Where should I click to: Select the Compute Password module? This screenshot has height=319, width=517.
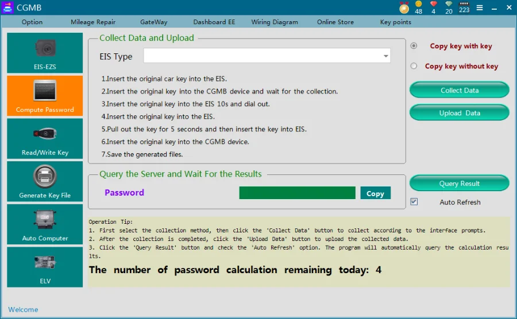(x=45, y=96)
